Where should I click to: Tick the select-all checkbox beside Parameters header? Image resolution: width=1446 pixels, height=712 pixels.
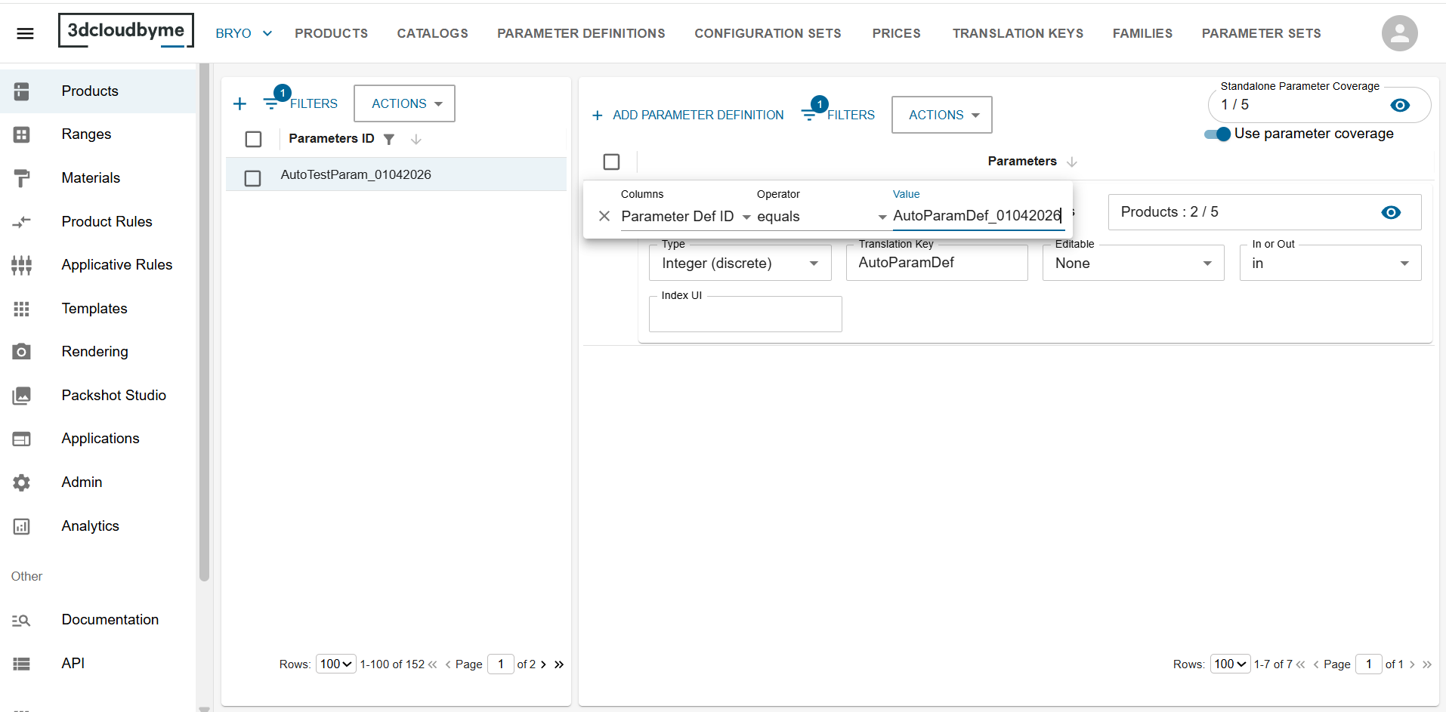point(611,162)
